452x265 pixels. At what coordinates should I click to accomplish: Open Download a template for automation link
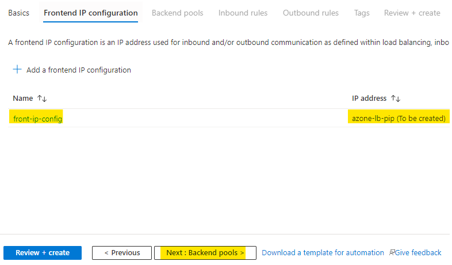pyautogui.click(x=323, y=252)
